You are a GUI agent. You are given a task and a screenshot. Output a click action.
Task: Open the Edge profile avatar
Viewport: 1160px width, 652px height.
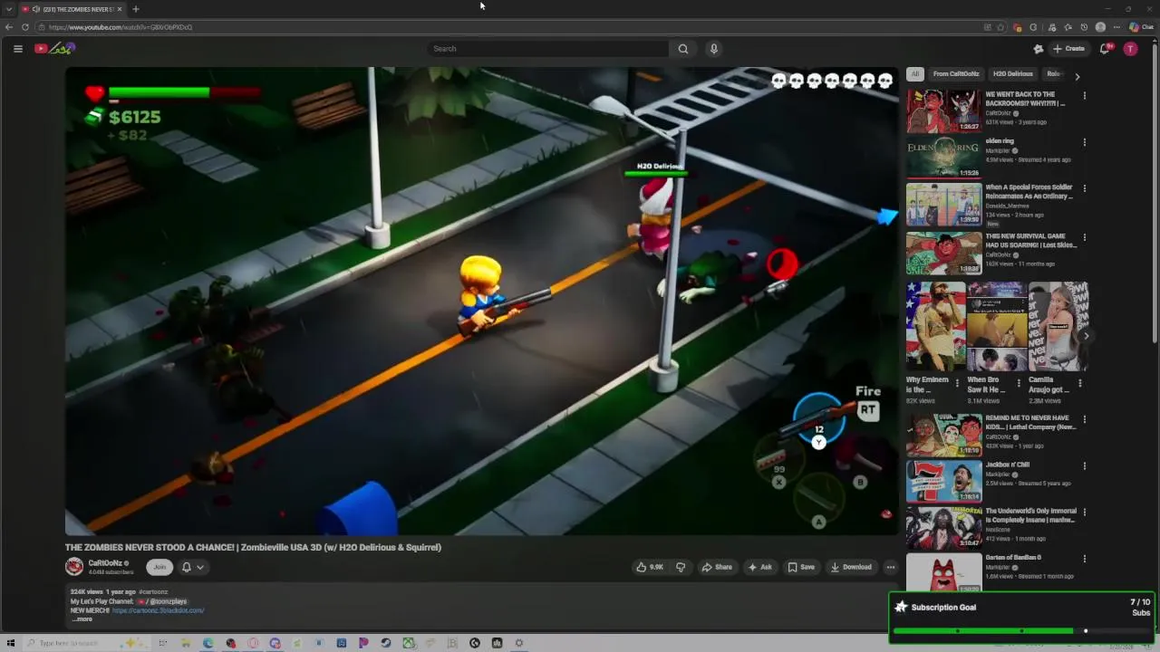pos(1100,27)
